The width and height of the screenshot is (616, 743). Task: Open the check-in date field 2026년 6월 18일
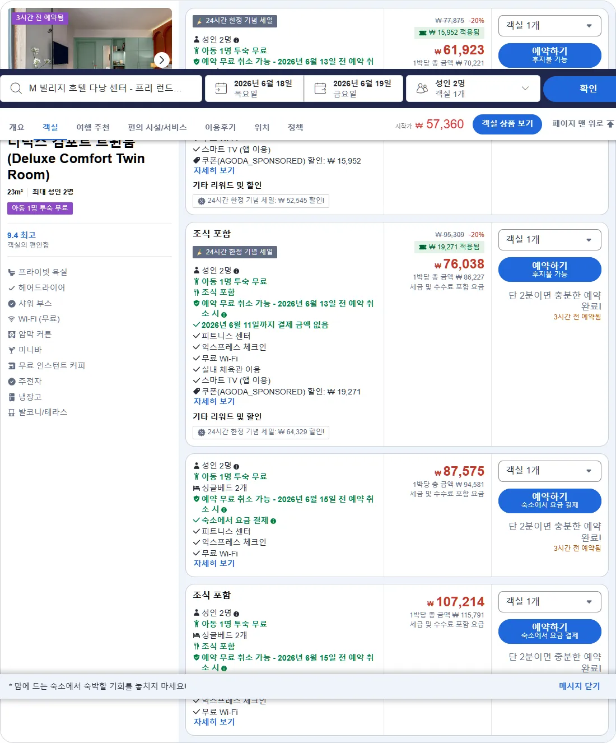click(x=254, y=89)
